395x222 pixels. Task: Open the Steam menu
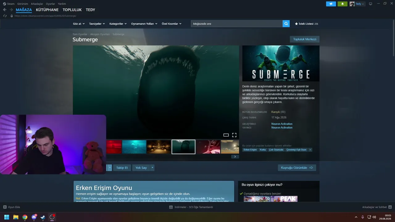(11, 4)
